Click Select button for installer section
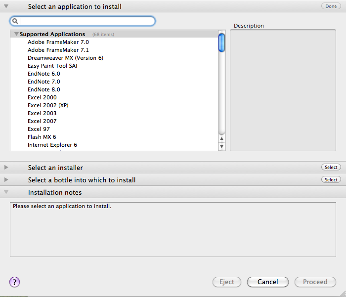The height and width of the screenshot is (297, 346). pos(331,167)
